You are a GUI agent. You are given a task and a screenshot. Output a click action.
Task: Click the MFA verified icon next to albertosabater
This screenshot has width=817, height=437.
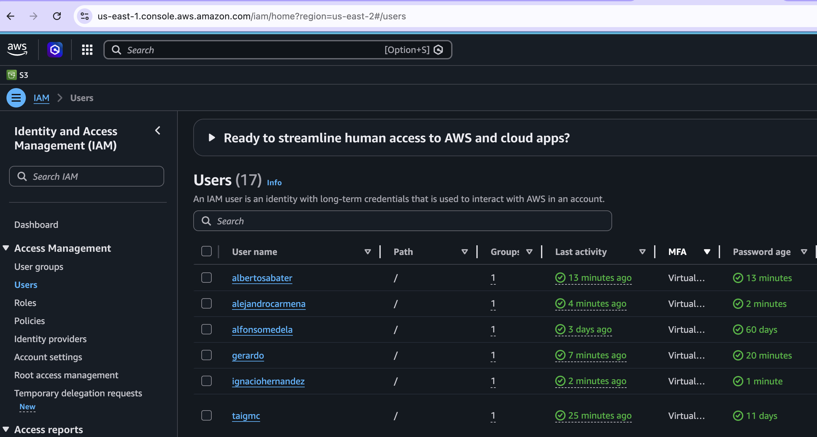(560, 278)
